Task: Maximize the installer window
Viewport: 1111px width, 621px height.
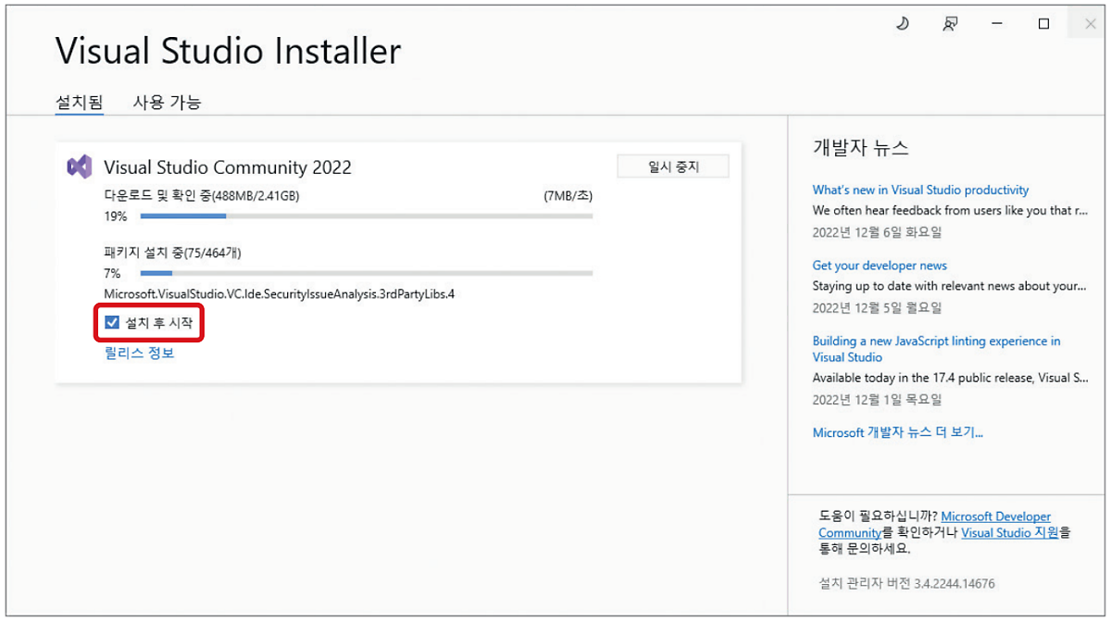Action: [1042, 23]
